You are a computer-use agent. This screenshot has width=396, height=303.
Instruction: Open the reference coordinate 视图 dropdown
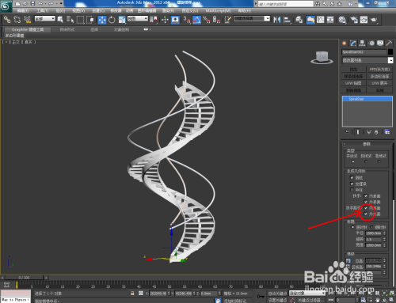pos(138,18)
